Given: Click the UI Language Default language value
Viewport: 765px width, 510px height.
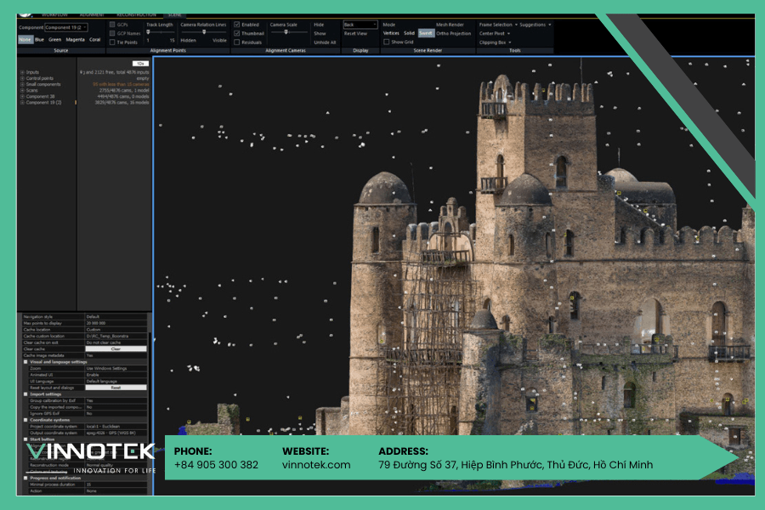Looking at the screenshot, I should pos(116,381).
